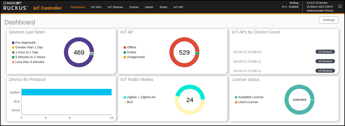Click the Settings button
This screenshot has height=126, width=345.
point(329,20)
